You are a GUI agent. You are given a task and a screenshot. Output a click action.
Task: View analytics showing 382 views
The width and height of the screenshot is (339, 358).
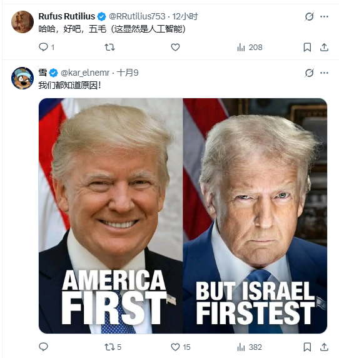pyautogui.click(x=250, y=347)
